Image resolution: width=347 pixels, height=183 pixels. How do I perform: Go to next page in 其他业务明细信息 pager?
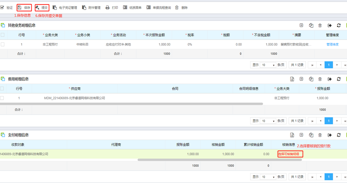click(337, 65)
